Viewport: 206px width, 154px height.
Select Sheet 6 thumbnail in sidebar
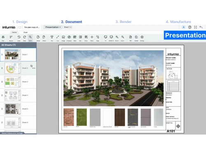click(13, 122)
